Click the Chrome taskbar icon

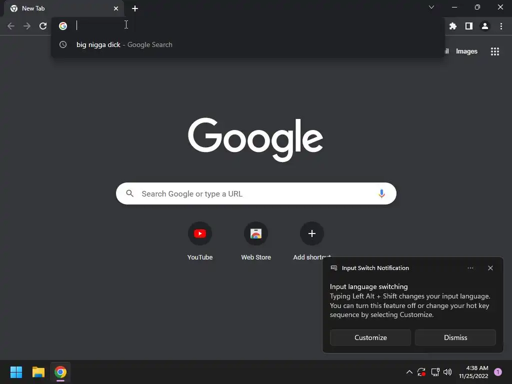60,372
